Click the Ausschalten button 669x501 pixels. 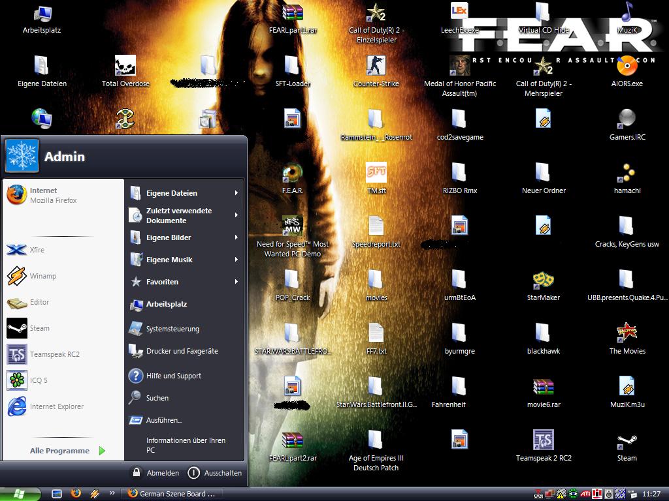214,473
